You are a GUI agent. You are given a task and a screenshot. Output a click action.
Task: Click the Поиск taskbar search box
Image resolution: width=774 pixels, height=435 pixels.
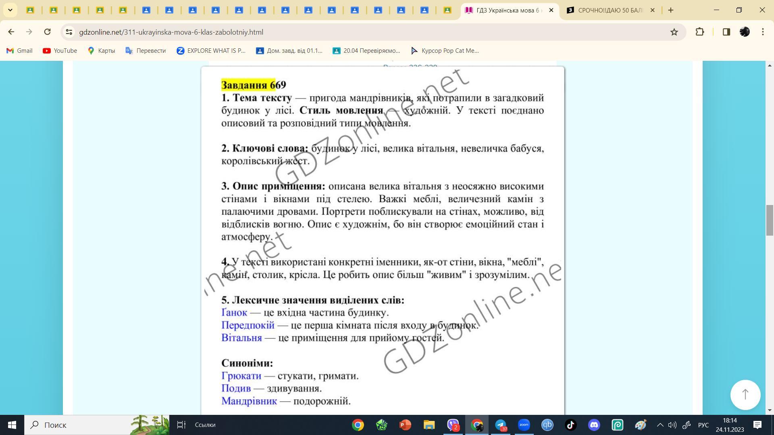[97, 425]
